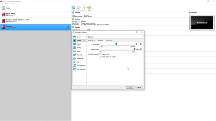Raise execution cap with spinner up arrow
This screenshot has height=121, width=216.
[141, 49]
